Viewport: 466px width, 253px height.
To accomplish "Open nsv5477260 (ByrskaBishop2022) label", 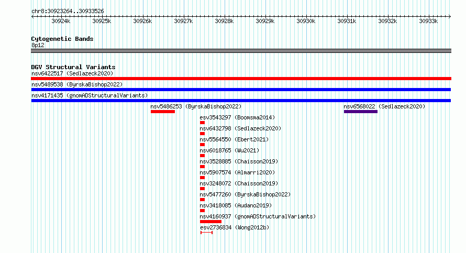I will point(245,194).
